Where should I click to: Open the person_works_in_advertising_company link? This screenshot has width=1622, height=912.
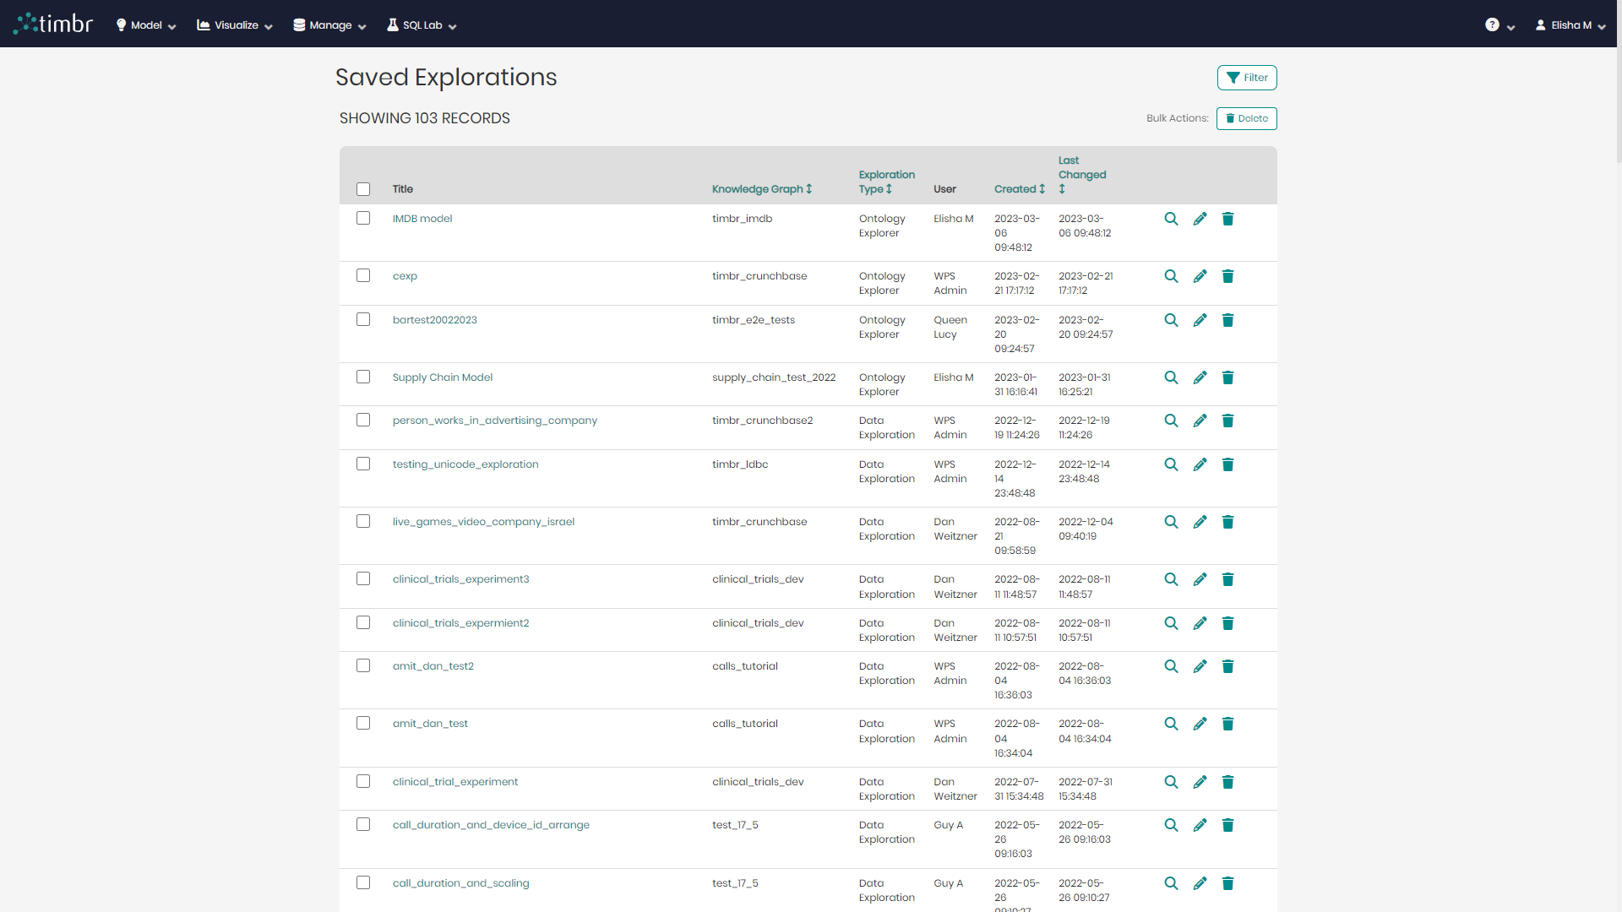click(494, 421)
